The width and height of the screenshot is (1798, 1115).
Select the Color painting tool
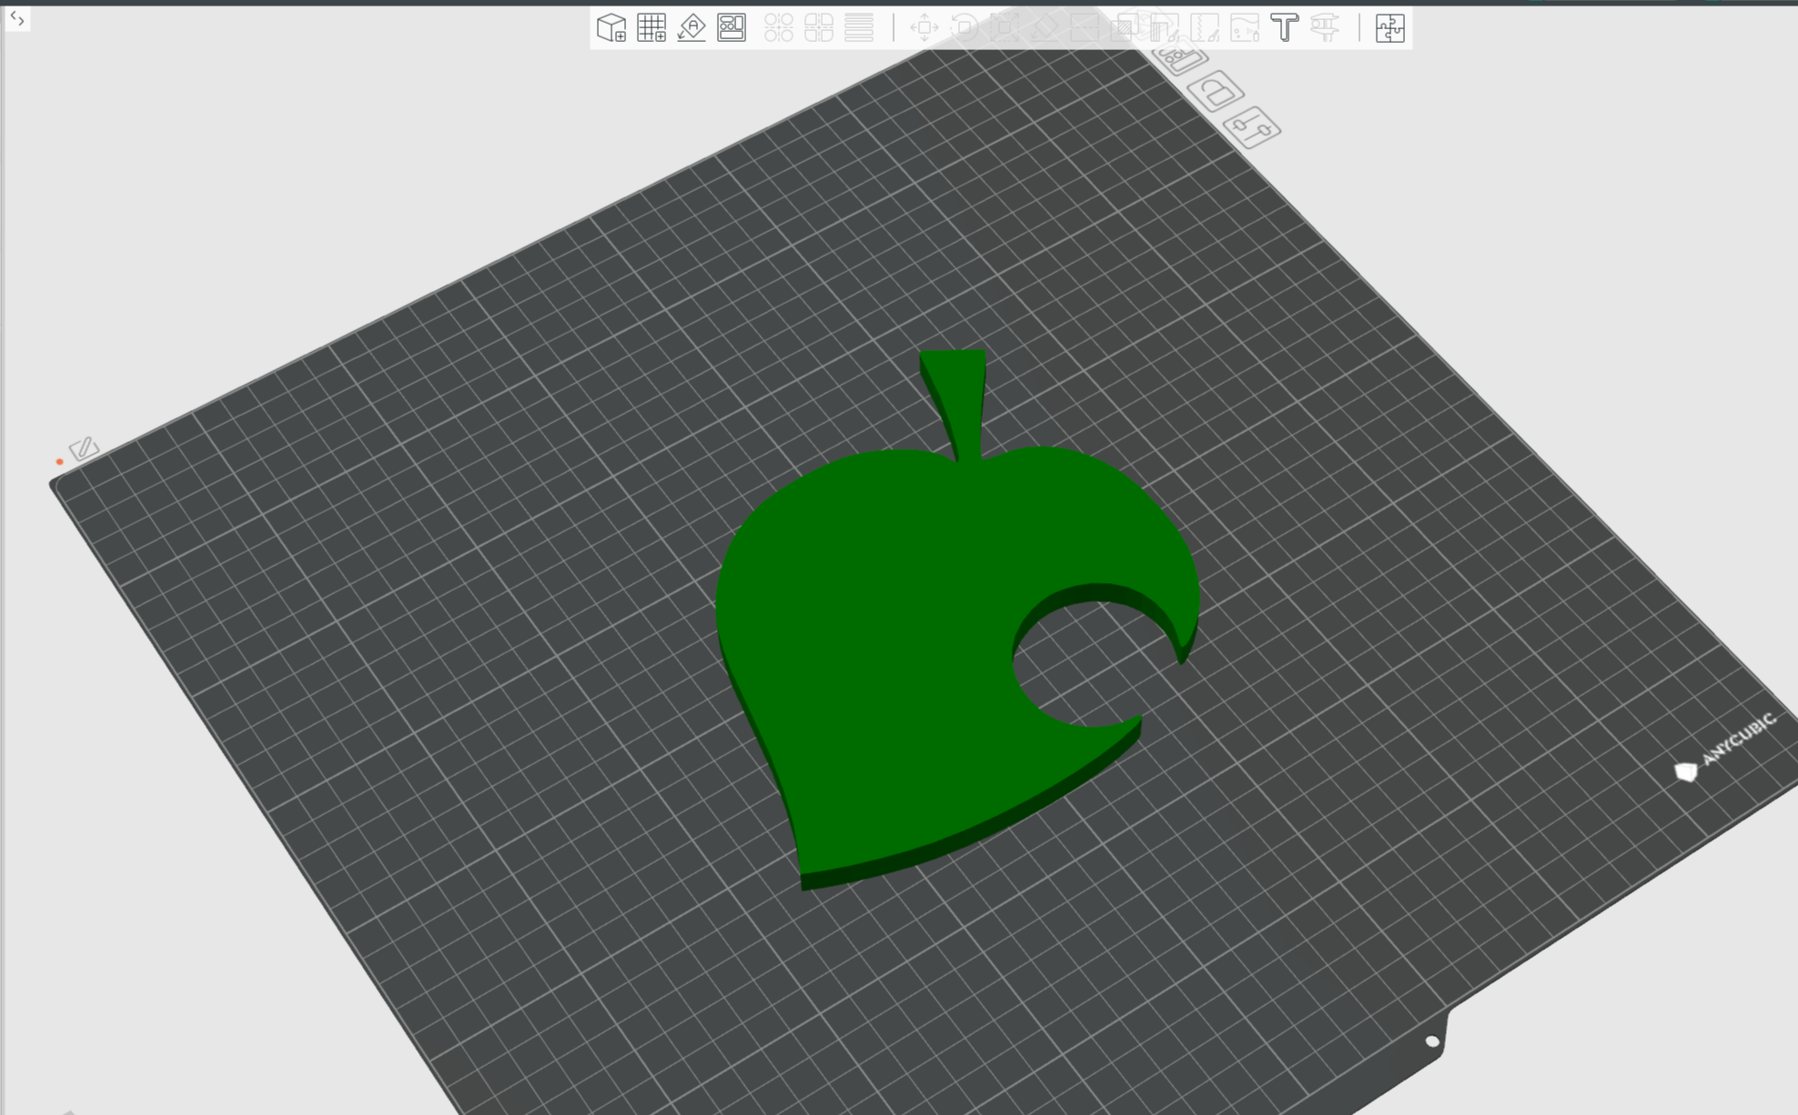coord(1245,27)
